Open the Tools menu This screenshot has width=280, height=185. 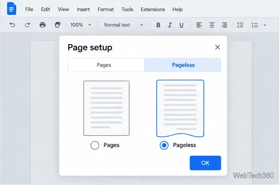click(127, 9)
